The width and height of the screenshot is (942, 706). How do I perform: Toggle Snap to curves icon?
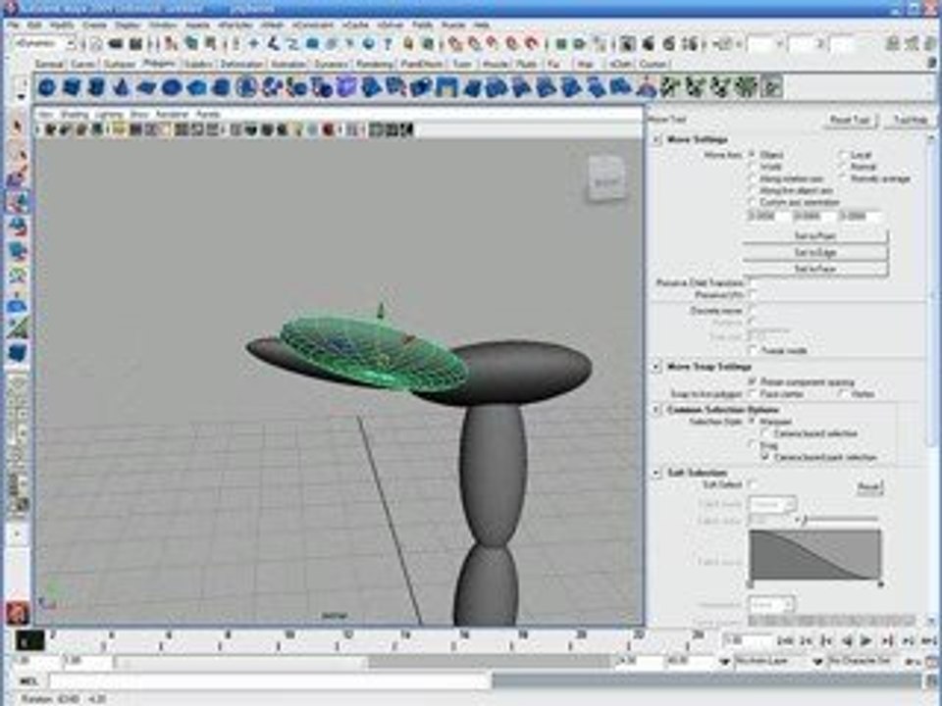475,43
